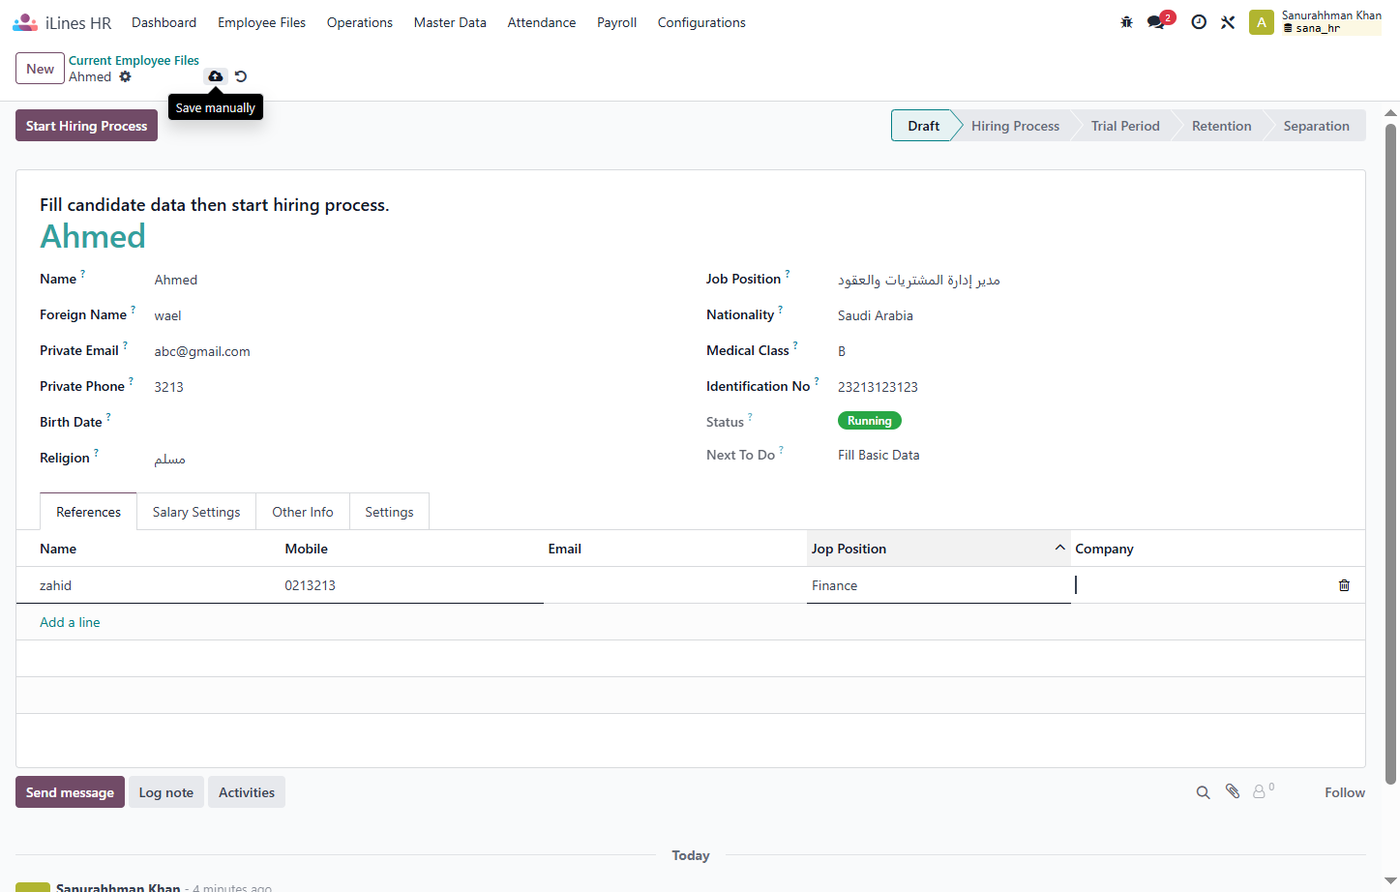Click the Follow button
The width and height of the screenshot is (1400, 892).
click(1345, 792)
